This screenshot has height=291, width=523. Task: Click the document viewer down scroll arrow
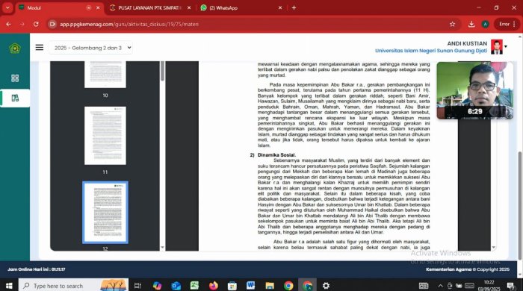(494, 248)
